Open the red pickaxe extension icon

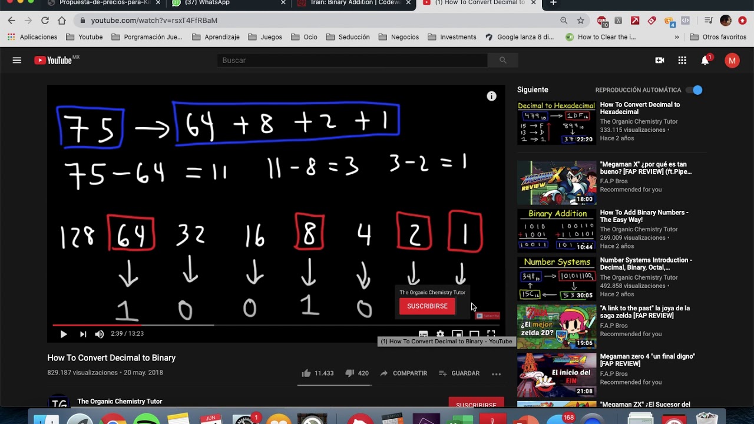coord(635,20)
